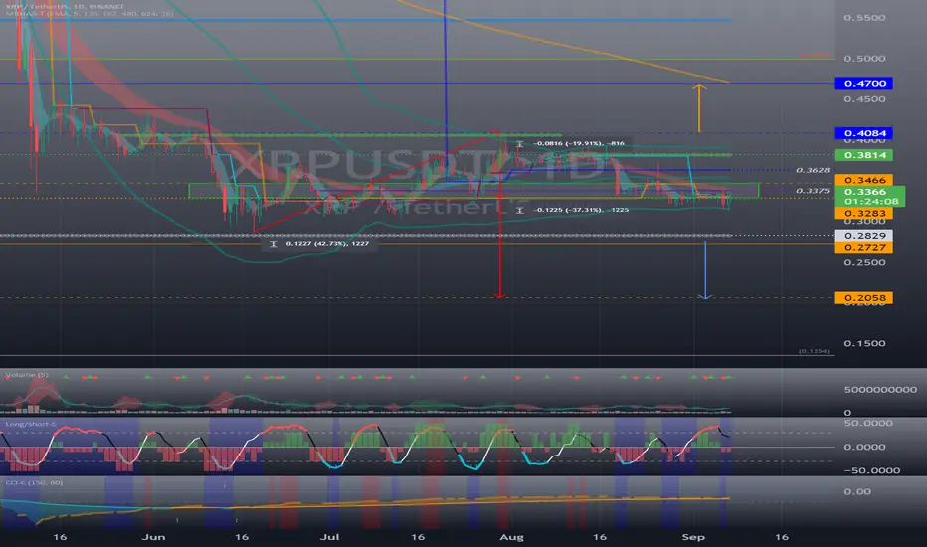The width and height of the screenshot is (927, 547).
Task: Click the 16 date label between Aug and Sep
Action: tap(600, 537)
